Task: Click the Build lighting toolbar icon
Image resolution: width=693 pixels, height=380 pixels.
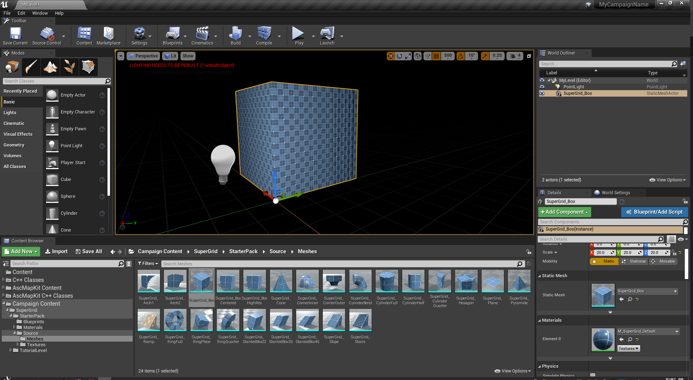Action: pos(236,36)
